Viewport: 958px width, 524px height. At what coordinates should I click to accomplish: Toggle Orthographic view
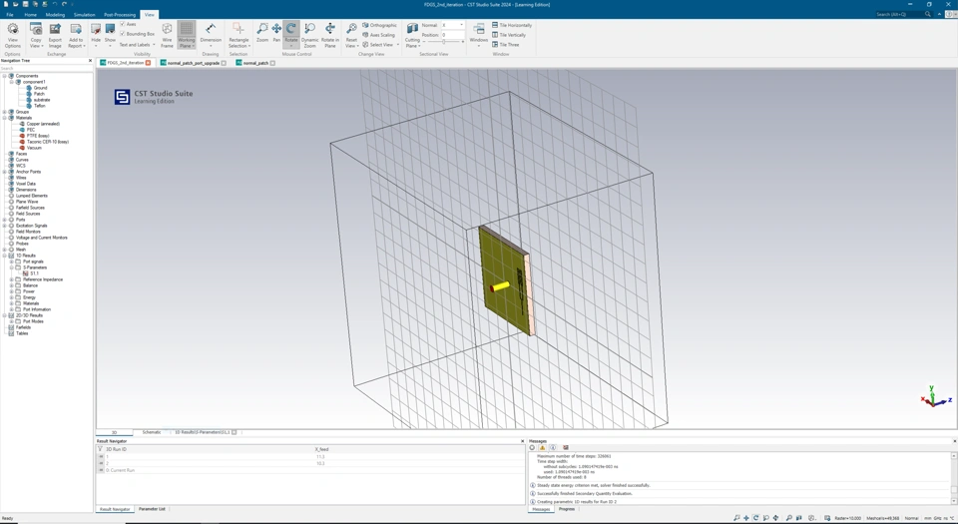379,25
